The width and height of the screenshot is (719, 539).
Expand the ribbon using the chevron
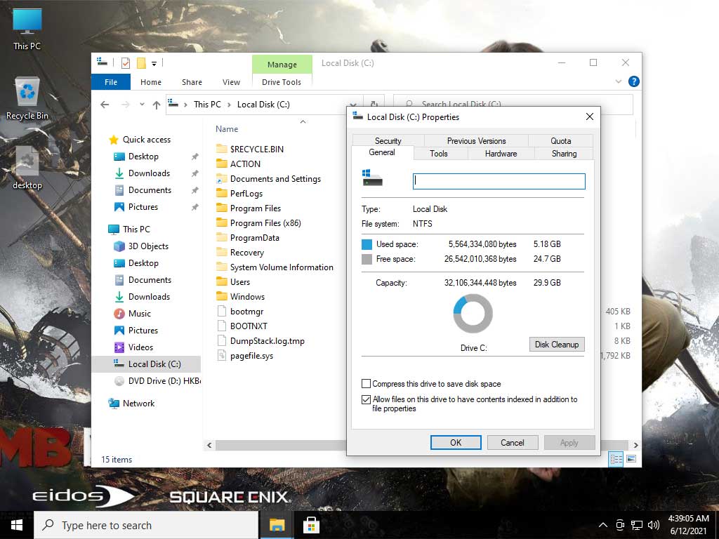point(618,81)
